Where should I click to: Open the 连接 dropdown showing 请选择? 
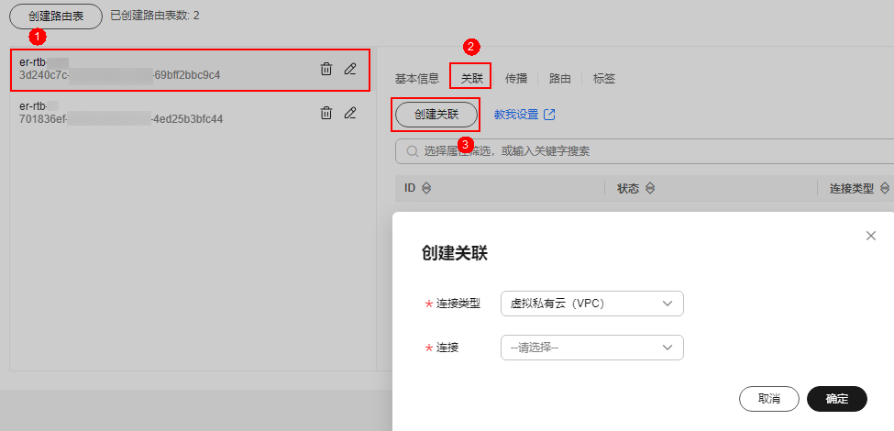(x=591, y=348)
